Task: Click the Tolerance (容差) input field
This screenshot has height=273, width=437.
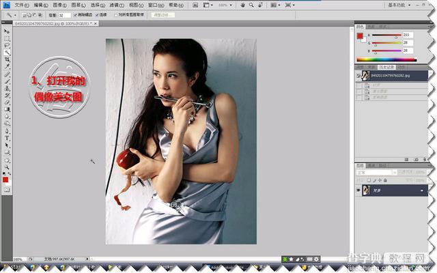Action: click(65, 15)
